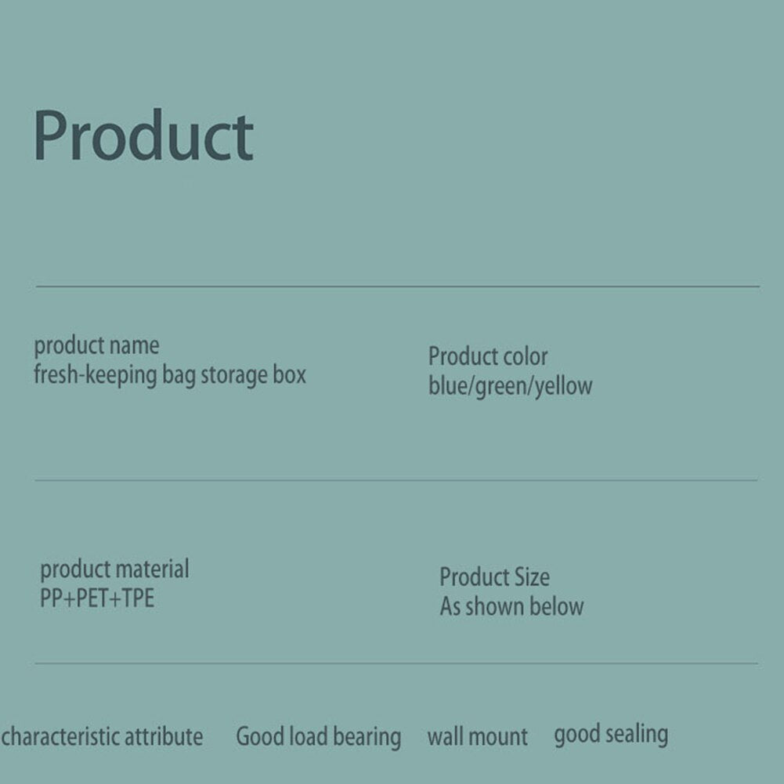
Task: Click the 'blue/green/yellow' color text
Action: (x=511, y=386)
